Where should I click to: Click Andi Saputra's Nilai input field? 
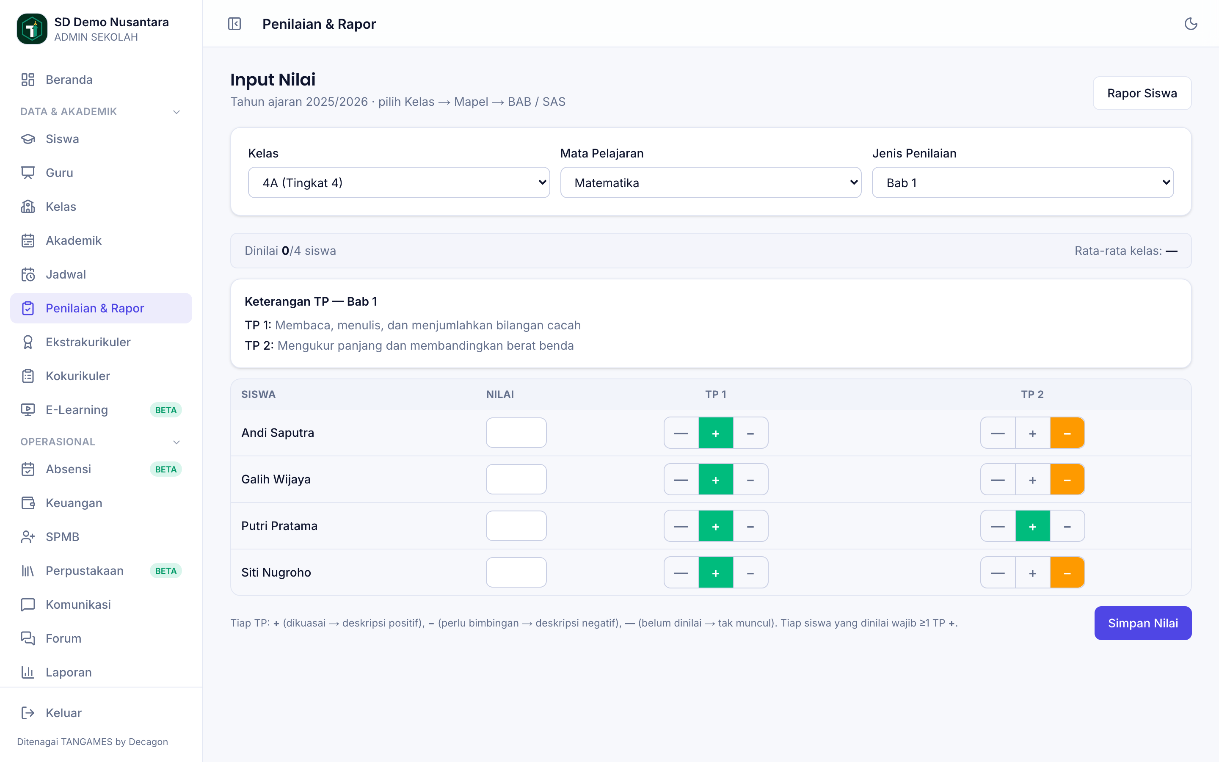click(x=516, y=432)
